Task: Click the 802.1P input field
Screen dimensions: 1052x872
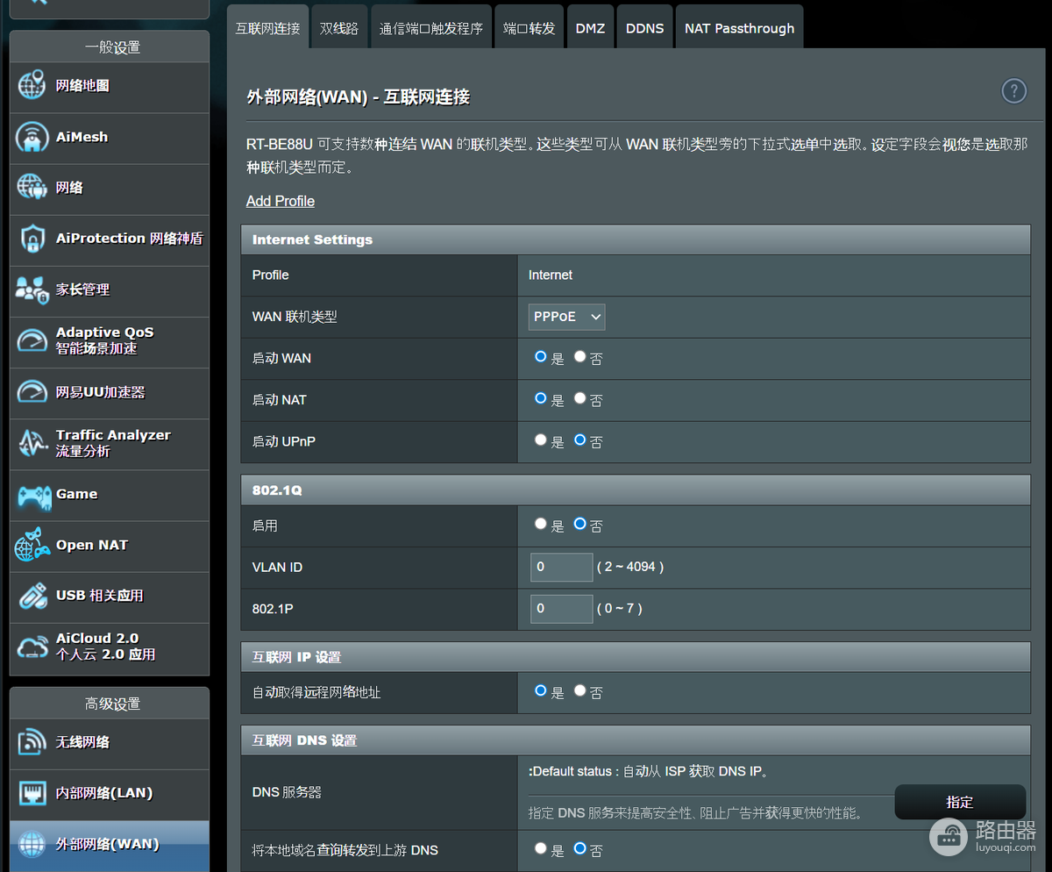Action: (x=561, y=608)
